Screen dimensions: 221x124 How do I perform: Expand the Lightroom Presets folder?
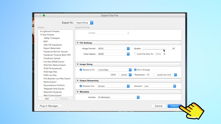(41, 31)
